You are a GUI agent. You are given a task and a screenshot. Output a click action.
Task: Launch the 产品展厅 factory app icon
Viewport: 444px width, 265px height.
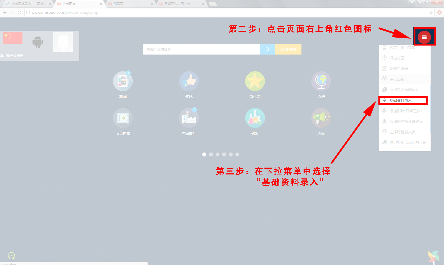(x=189, y=118)
